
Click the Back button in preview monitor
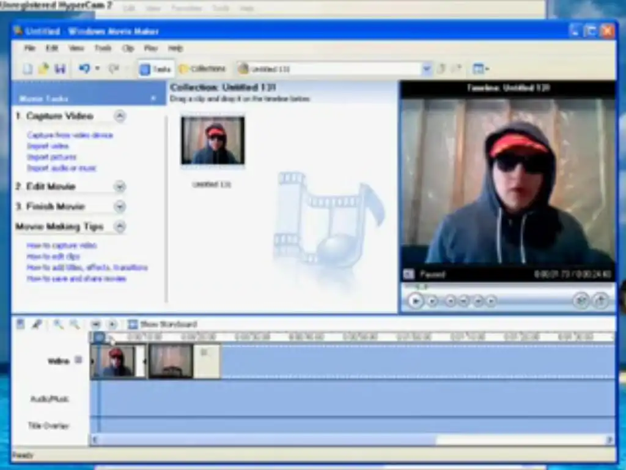point(450,301)
